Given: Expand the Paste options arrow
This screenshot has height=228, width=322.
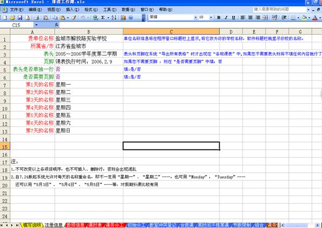Looking at the screenshot, I should (x=68, y=18).
